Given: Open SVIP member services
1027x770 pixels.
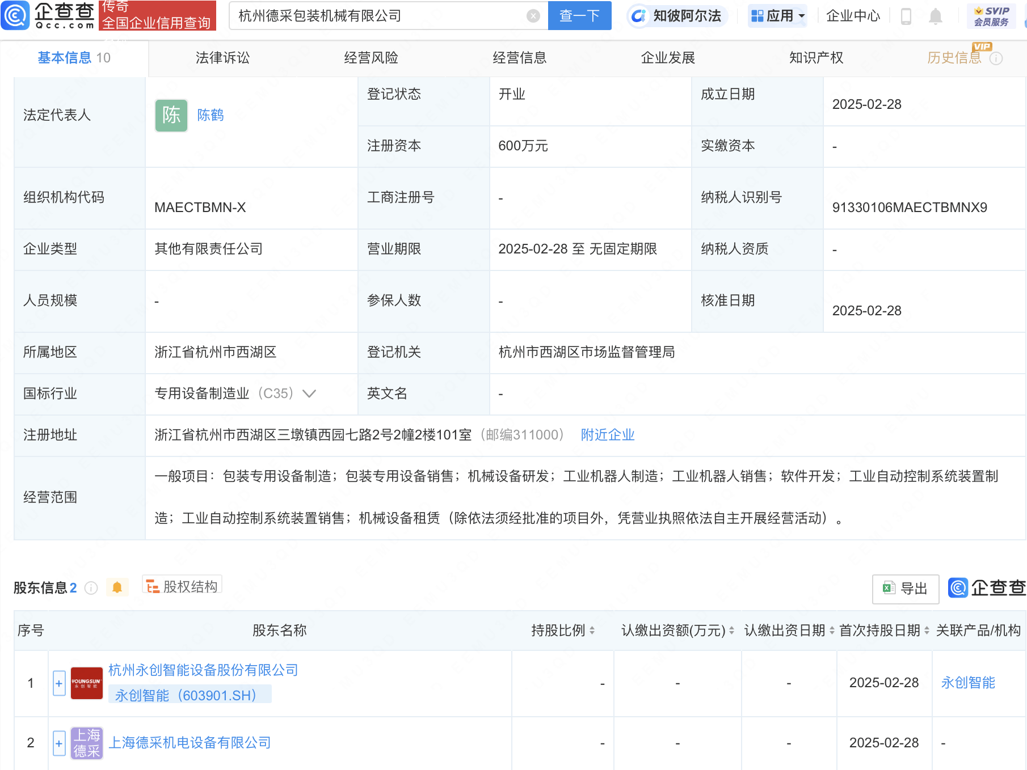Looking at the screenshot, I should pyautogui.click(x=991, y=16).
